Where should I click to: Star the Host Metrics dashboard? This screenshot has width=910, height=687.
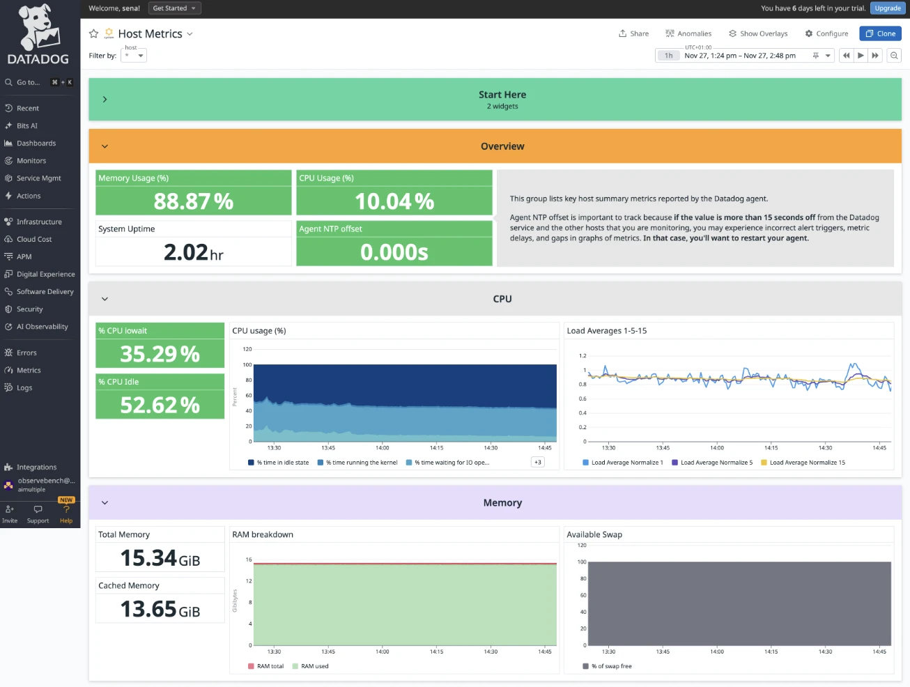click(x=93, y=33)
